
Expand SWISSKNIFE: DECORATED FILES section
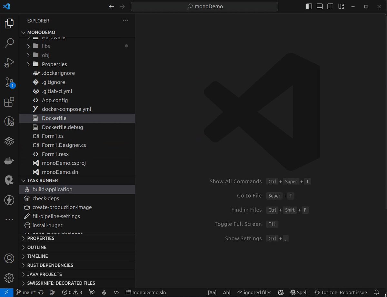tap(77, 283)
